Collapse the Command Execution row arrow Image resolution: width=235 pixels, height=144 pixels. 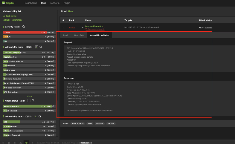click(83, 28)
